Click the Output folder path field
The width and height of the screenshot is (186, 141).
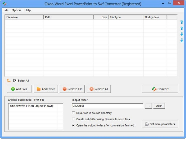coord(107,106)
